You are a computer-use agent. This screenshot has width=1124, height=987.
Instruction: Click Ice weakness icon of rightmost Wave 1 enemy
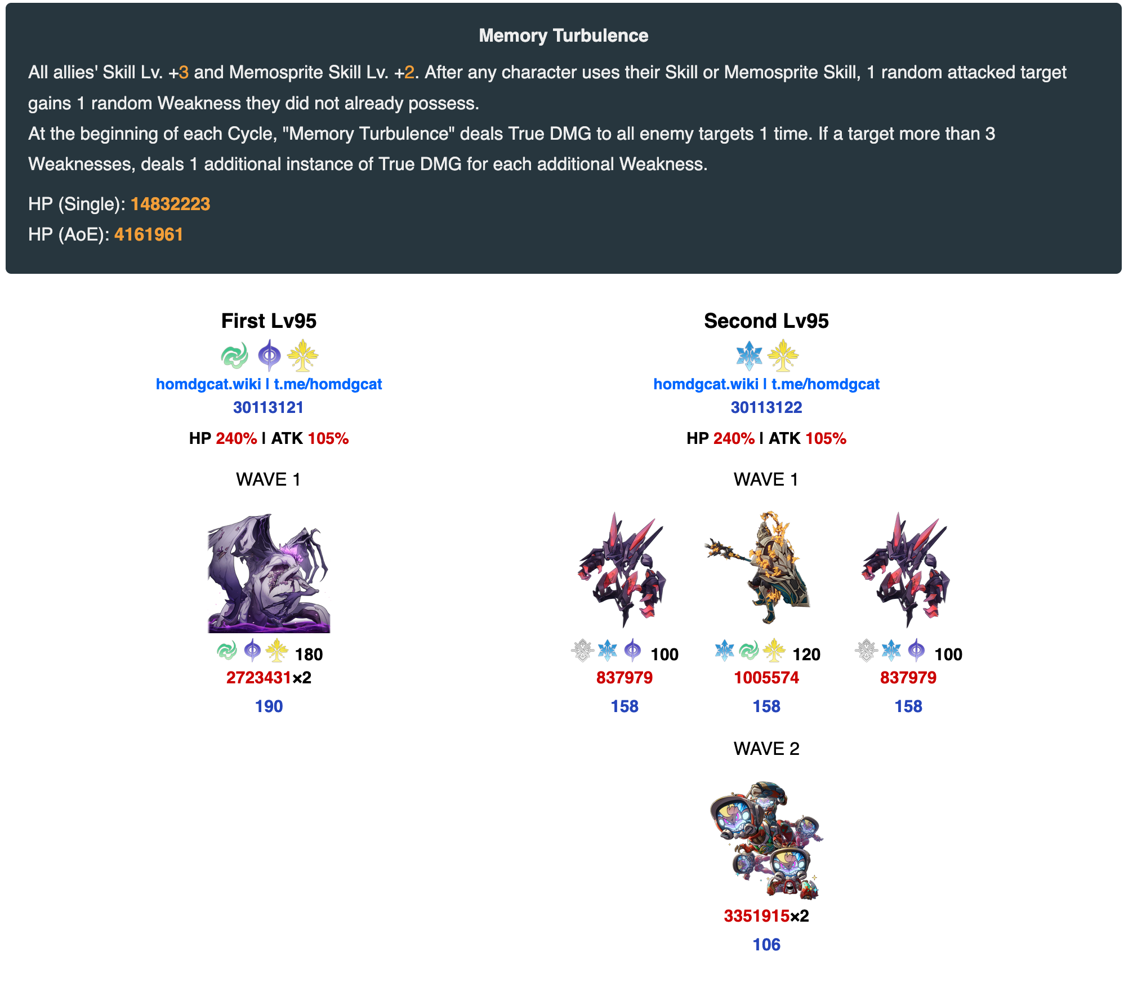[891, 651]
